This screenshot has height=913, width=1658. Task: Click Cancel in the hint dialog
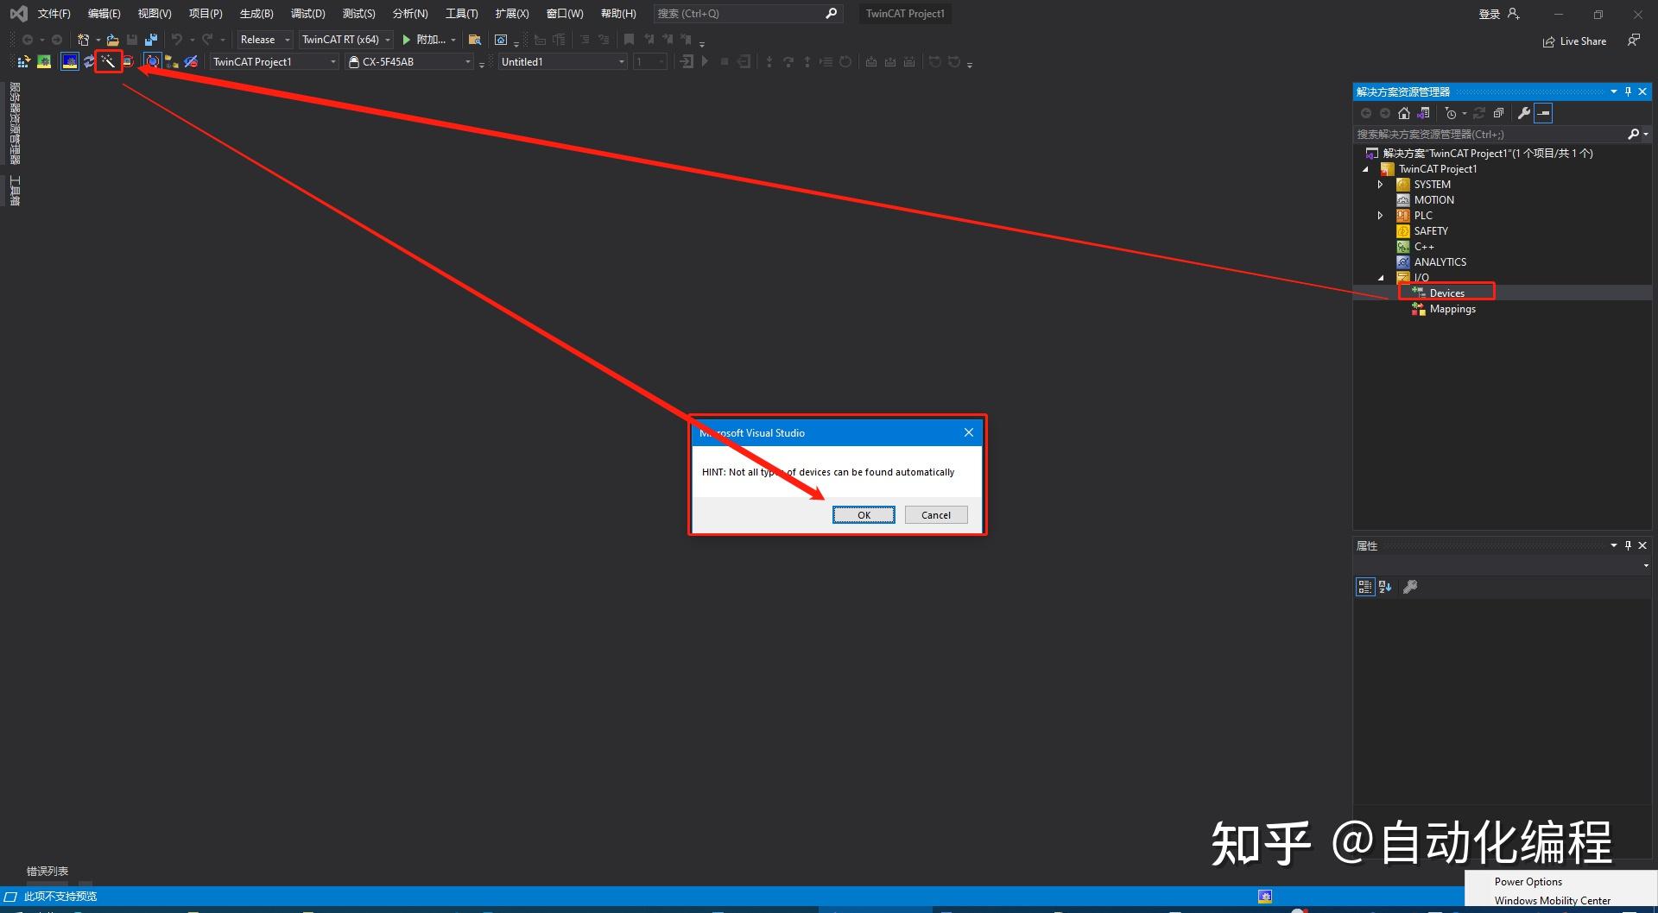(x=936, y=515)
